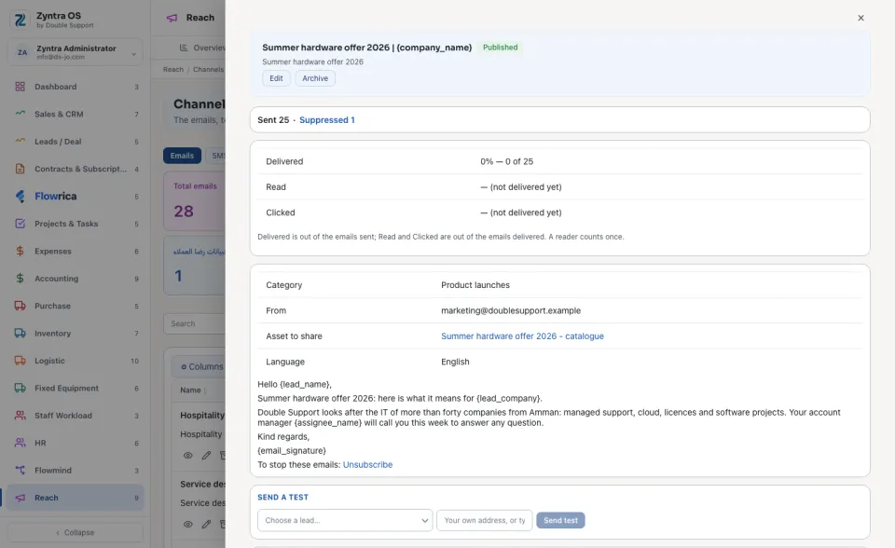Switch to the Emails tab
This screenshot has width=895, height=548.
click(x=182, y=156)
